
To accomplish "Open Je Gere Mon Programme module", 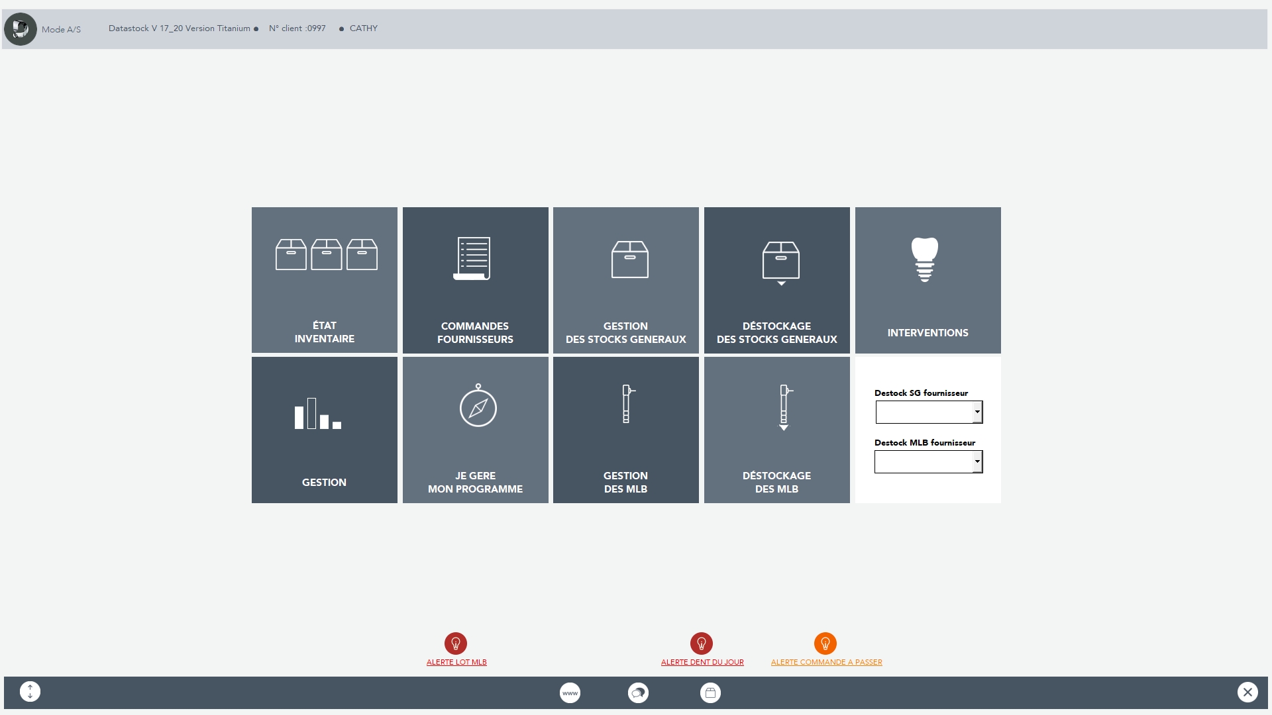I will [x=475, y=430].
